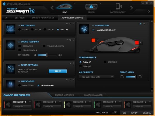The width and height of the screenshot is (155, 116).
Task: Expand Profile Slot 2 dropdown
Action: click(x=60, y=102)
